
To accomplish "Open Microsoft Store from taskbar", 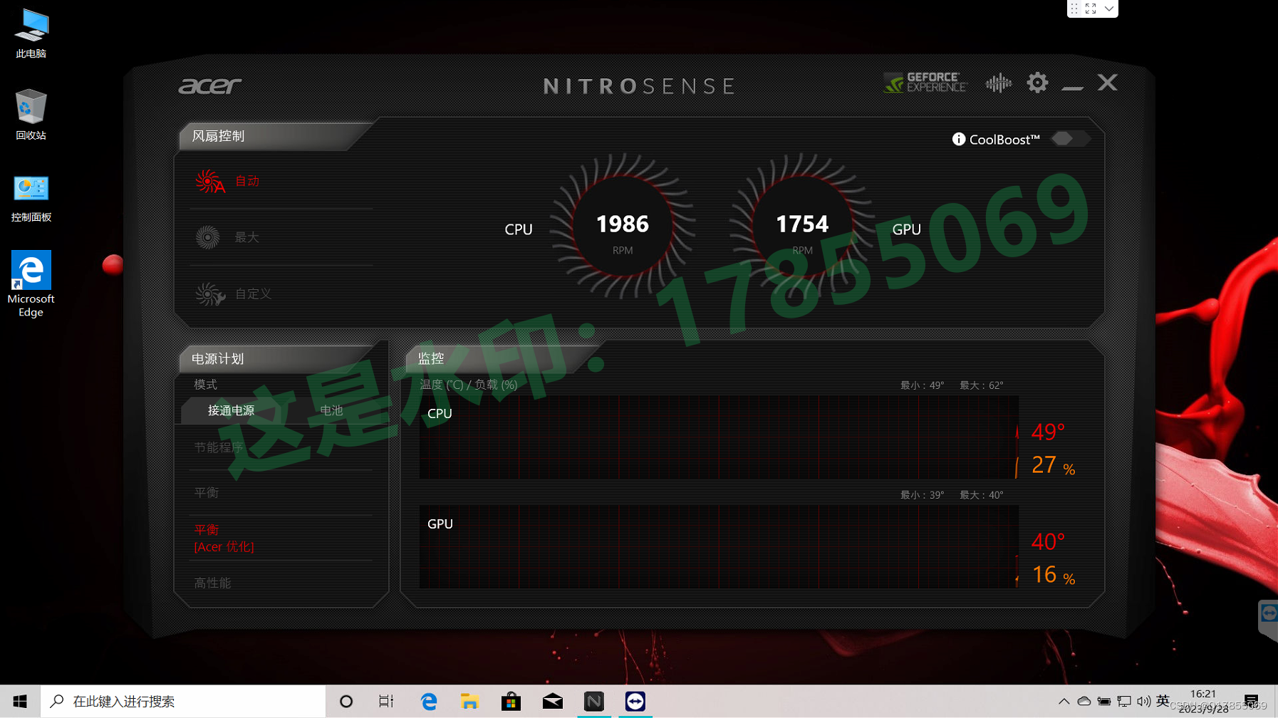I will click(x=511, y=702).
